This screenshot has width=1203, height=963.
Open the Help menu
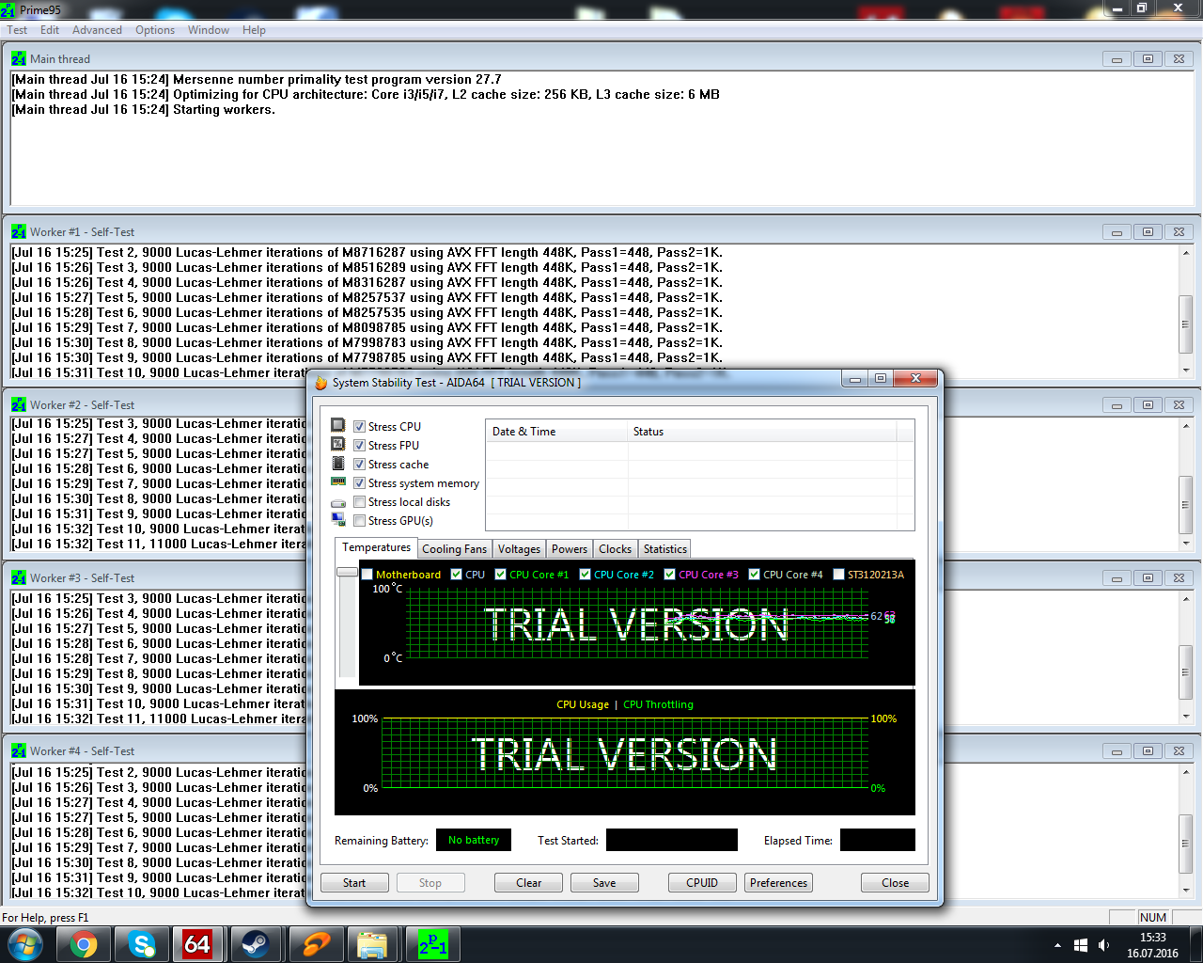[x=254, y=30]
